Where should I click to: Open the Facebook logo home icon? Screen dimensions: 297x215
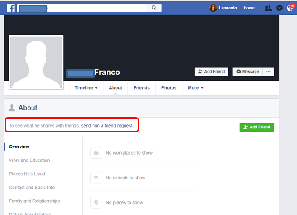tap(11, 8)
